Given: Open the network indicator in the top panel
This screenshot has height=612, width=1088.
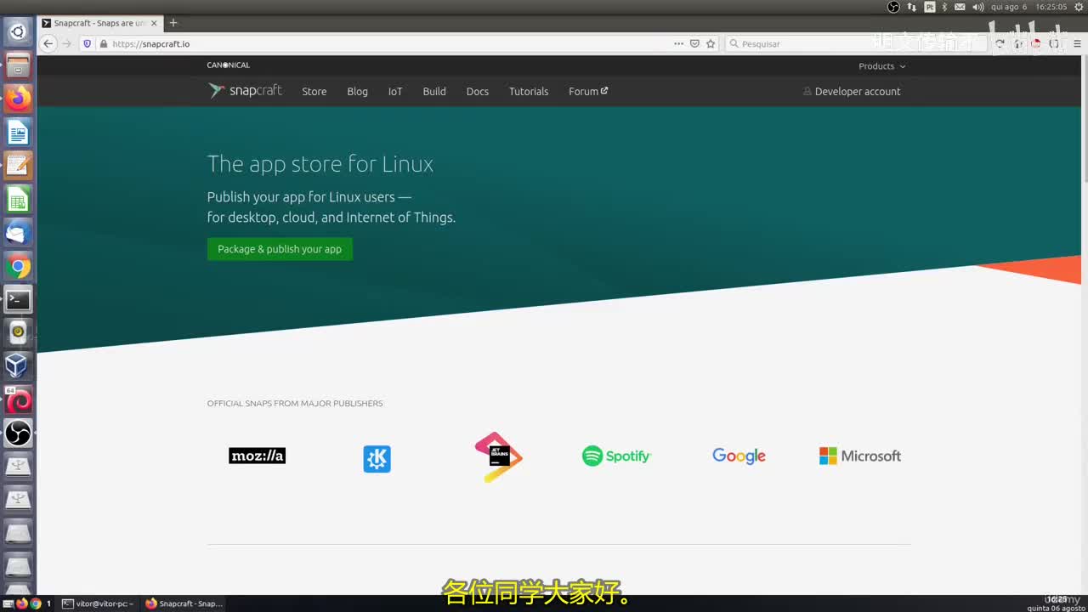Looking at the screenshot, I should 912,7.
